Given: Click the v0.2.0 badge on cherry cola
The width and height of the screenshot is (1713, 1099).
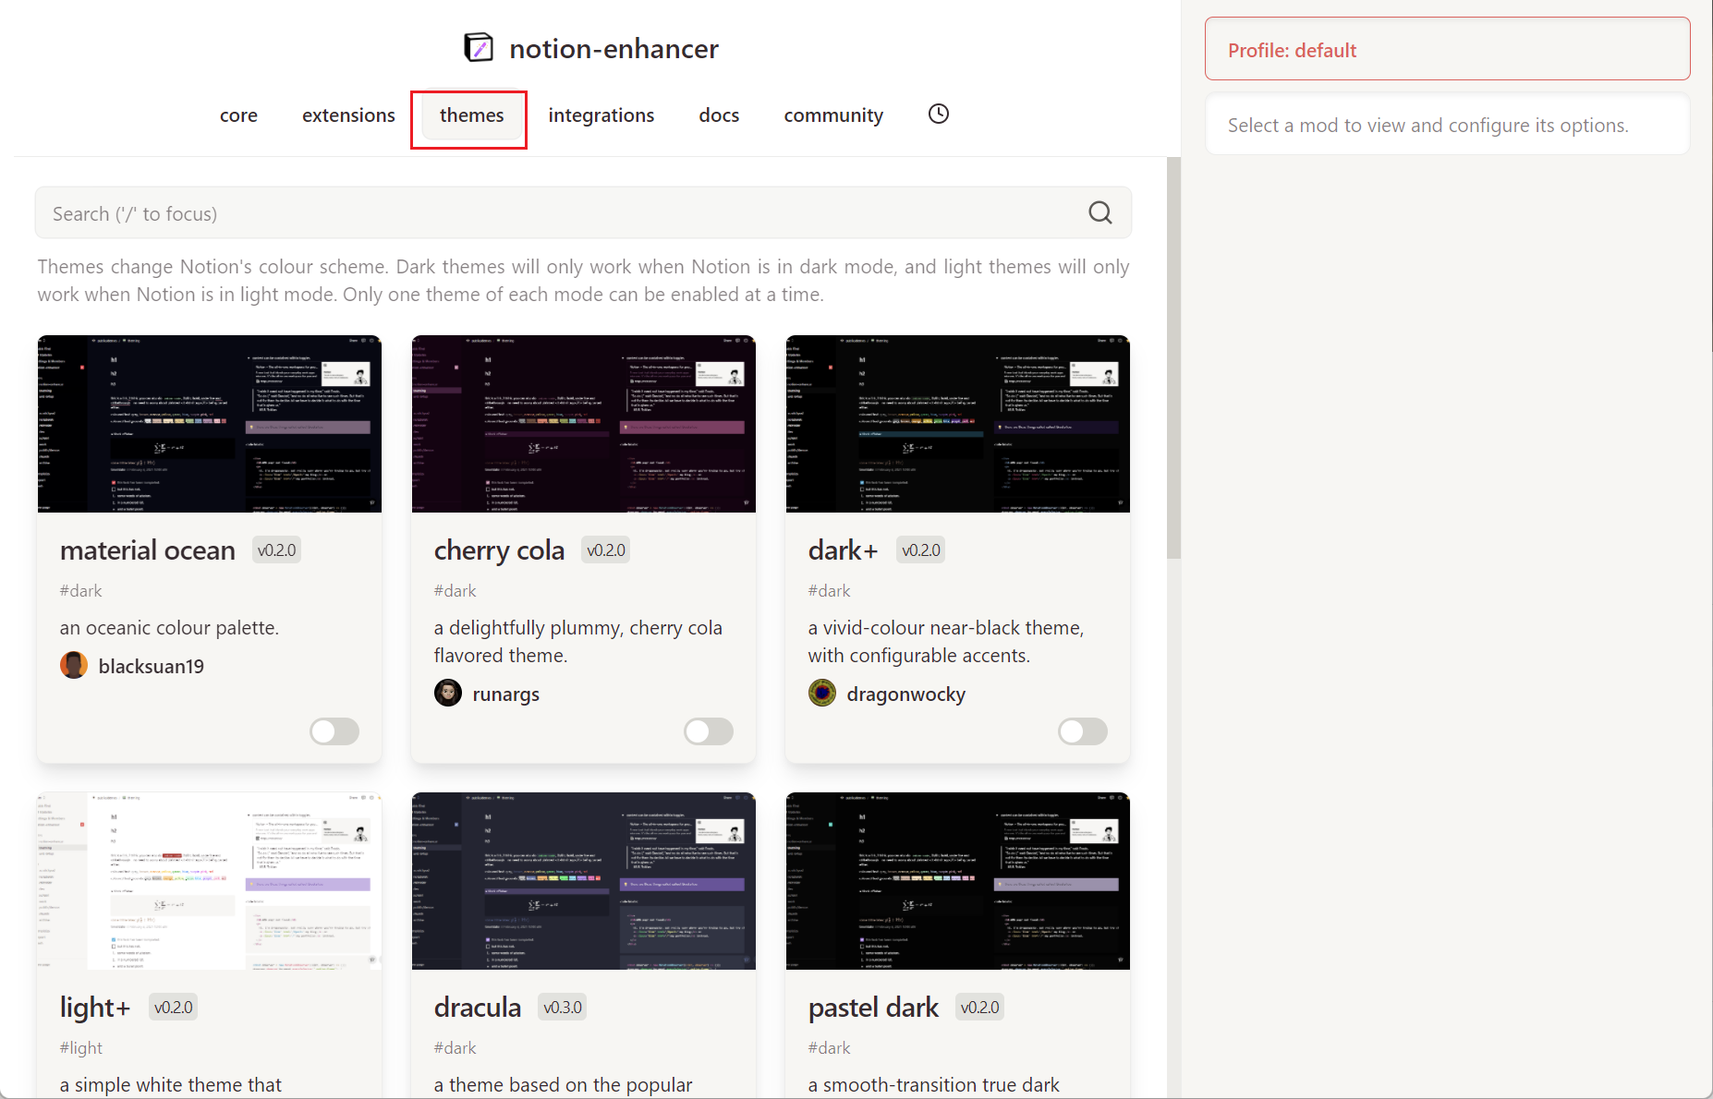Looking at the screenshot, I should pyautogui.click(x=606, y=550).
